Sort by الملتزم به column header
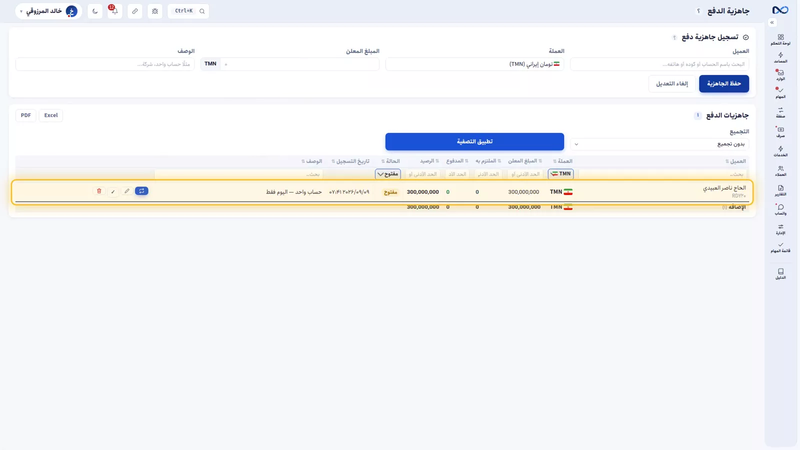800x450 pixels. point(488,161)
